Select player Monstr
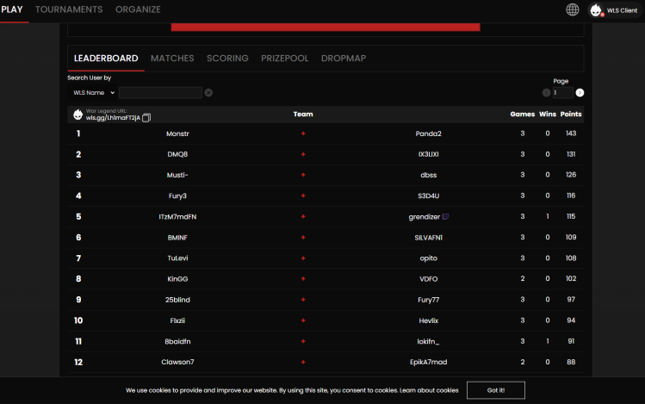 [177, 134]
